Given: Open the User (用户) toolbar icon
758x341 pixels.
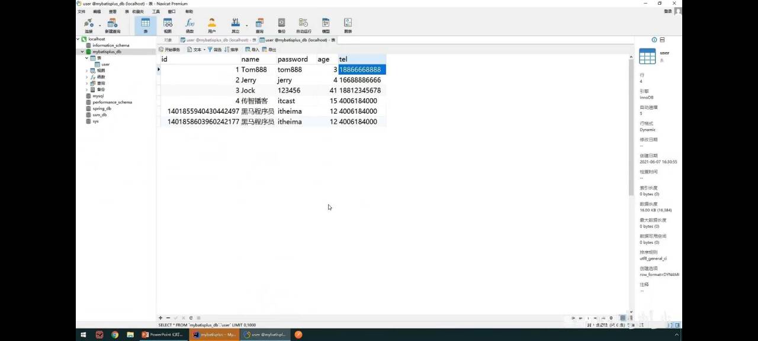Looking at the screenshot, I should click(x=212, y=25).
